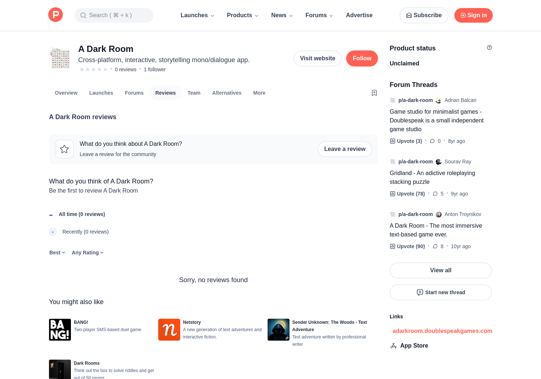The image size is (541, 379).
Task: Expand the News dropdown menu
Action: point(282,15)
